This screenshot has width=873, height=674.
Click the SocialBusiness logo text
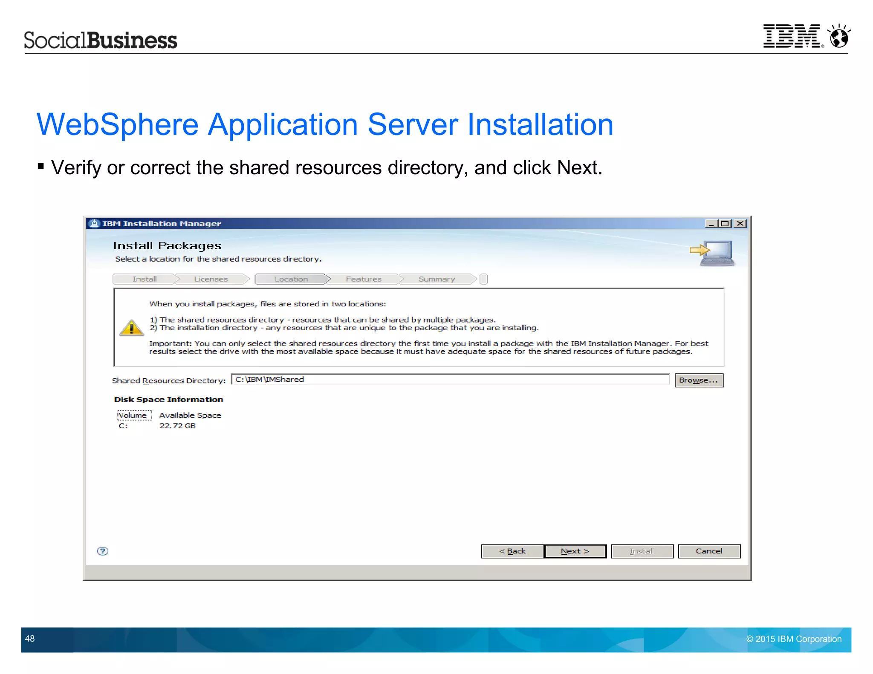pyautogui.click(x=100, y=40)
